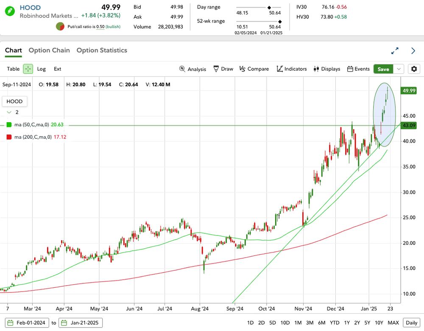The image size is (424, 331).
Task: Click red swatch of 200-day MA
Action: (9, 137)
